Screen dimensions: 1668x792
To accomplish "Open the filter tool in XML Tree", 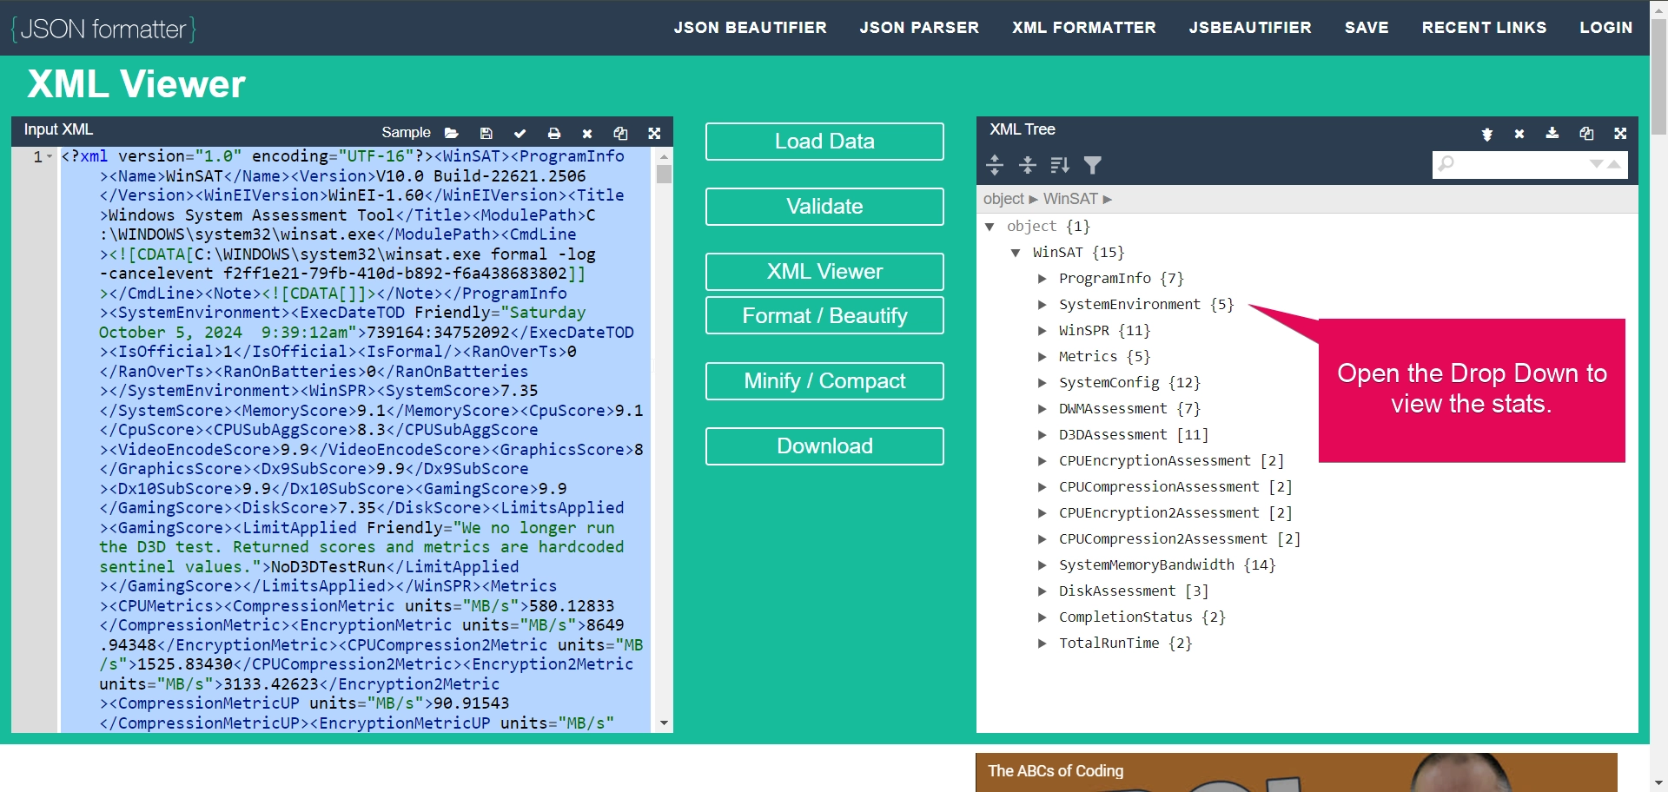I will pos(1093,164).
